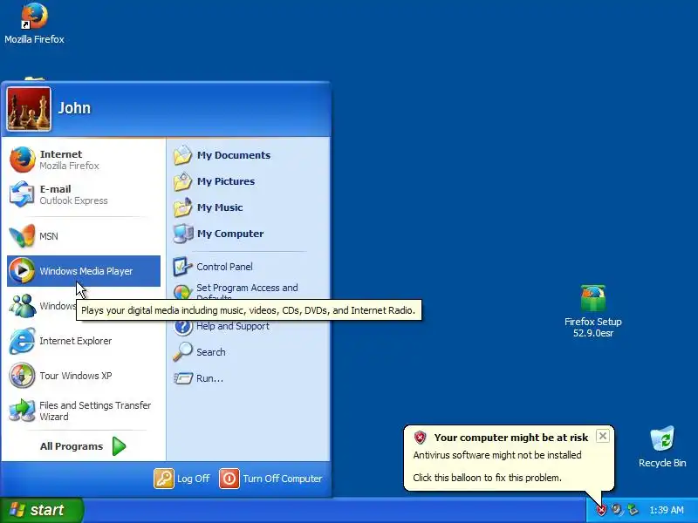Screen dimensions: 698x523
Task: Open My Pictures folder
Action: click(249, 181)
